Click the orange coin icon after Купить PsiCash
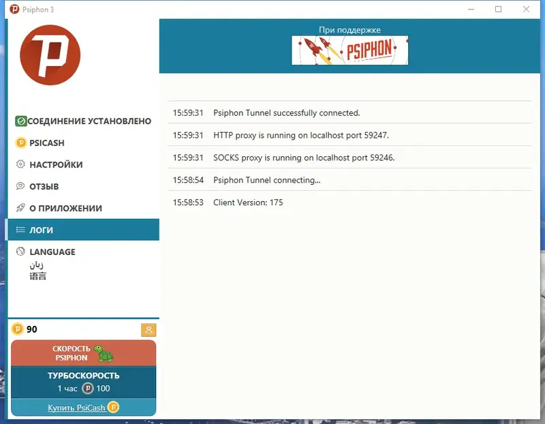This screenshot has width=545, height=424. click(x=113, y=407)
